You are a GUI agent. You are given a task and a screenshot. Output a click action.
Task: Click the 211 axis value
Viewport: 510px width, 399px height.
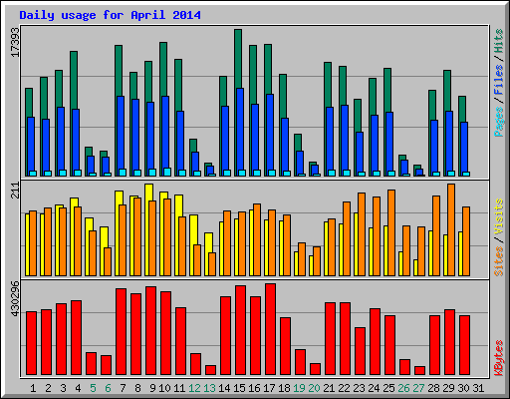tap(15, 191)
